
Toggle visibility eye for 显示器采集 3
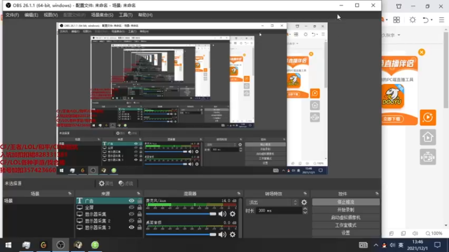[x=131, y=227]
